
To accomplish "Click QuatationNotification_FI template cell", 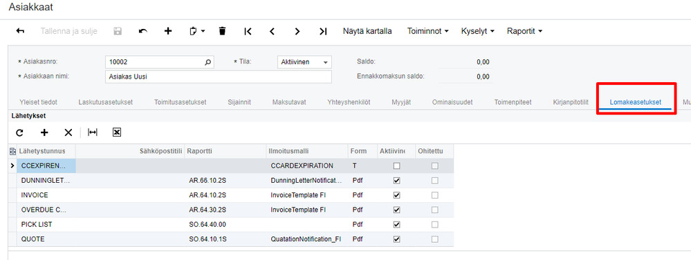I will click(x=306, y=239).
